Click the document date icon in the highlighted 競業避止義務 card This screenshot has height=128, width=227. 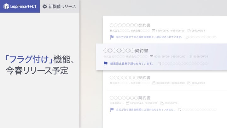click(x=190, y=57)
